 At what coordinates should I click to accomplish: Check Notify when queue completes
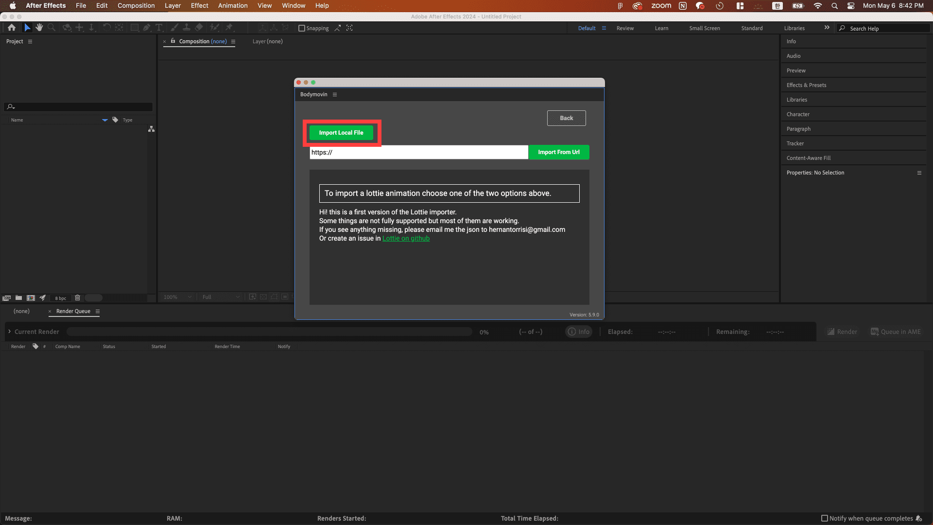[825, 518]
